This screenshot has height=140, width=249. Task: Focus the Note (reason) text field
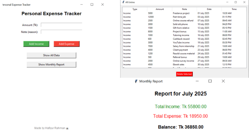point(62,32)
